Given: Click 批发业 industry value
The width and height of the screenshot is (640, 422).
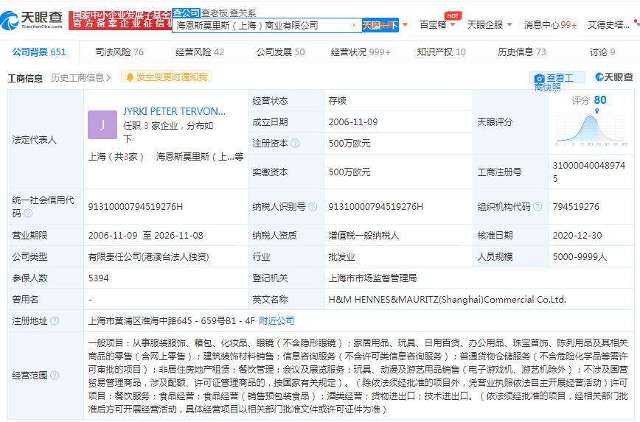Looking at the screenshot, I should (x=341, y=257).
